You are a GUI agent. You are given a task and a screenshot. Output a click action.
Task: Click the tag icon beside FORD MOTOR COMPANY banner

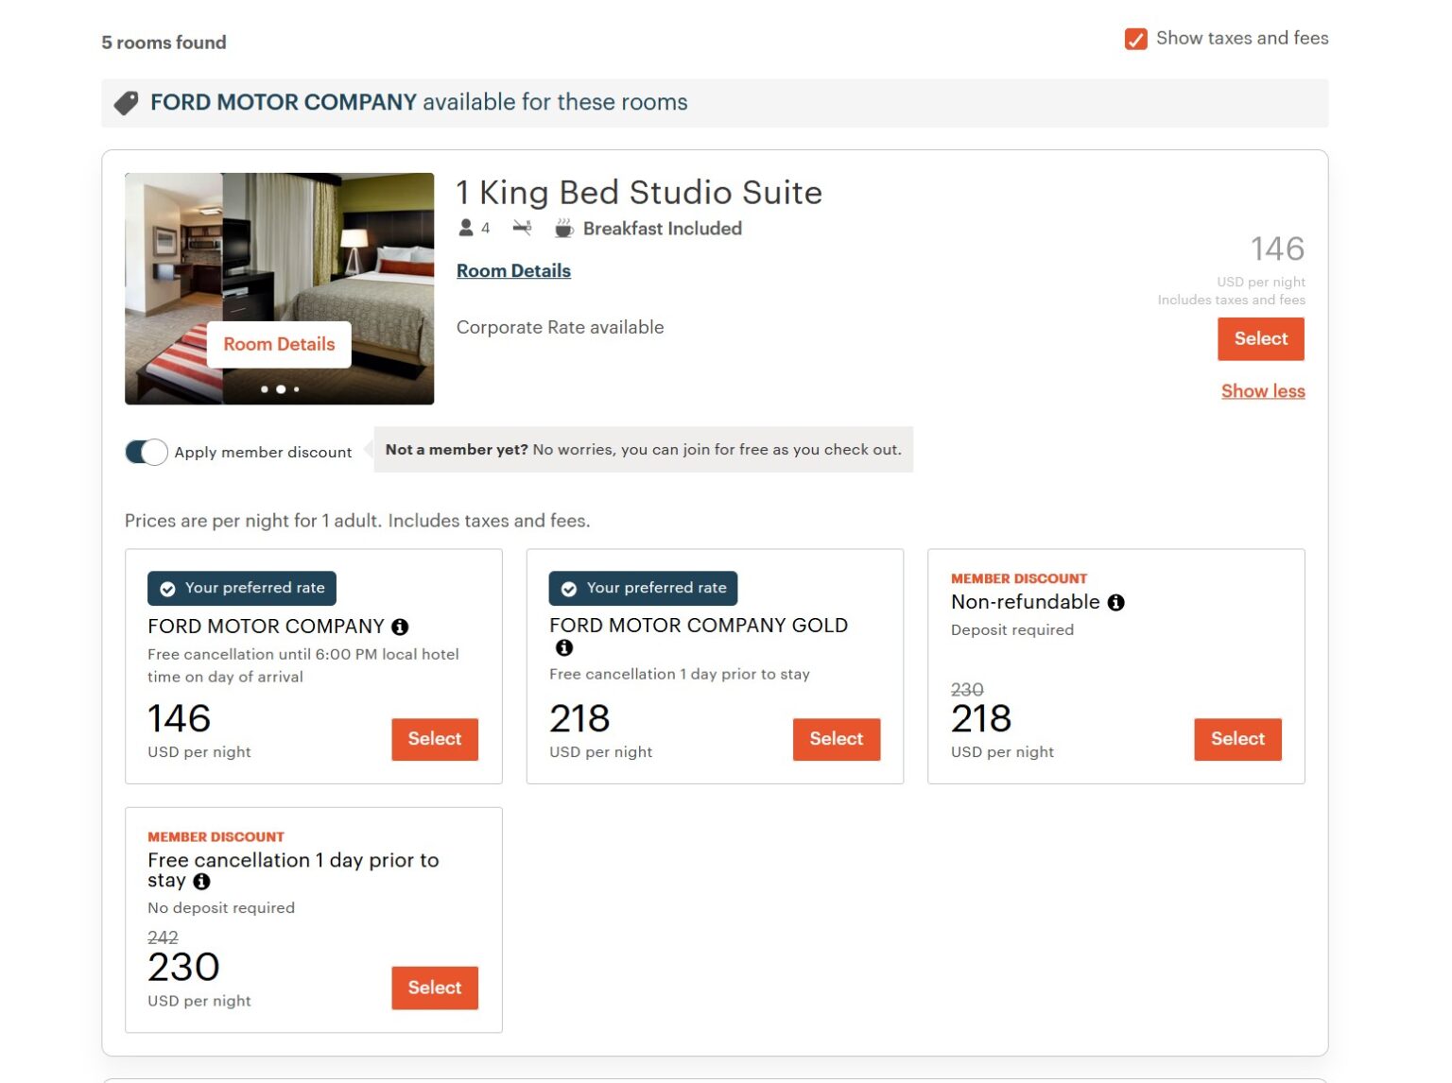click(126, 102)
